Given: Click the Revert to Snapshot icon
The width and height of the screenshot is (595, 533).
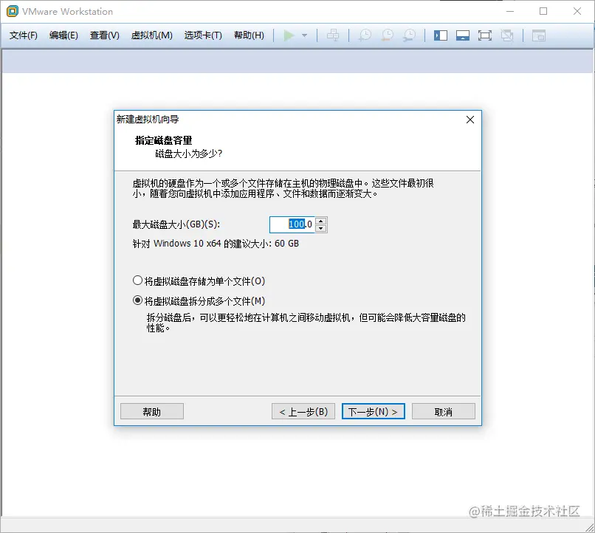Looking at the screenshot, I should coord(387,35).
